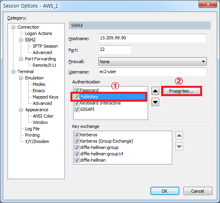Move authentication method up with arrow button

pyautogui.click(x=155, y=91)
